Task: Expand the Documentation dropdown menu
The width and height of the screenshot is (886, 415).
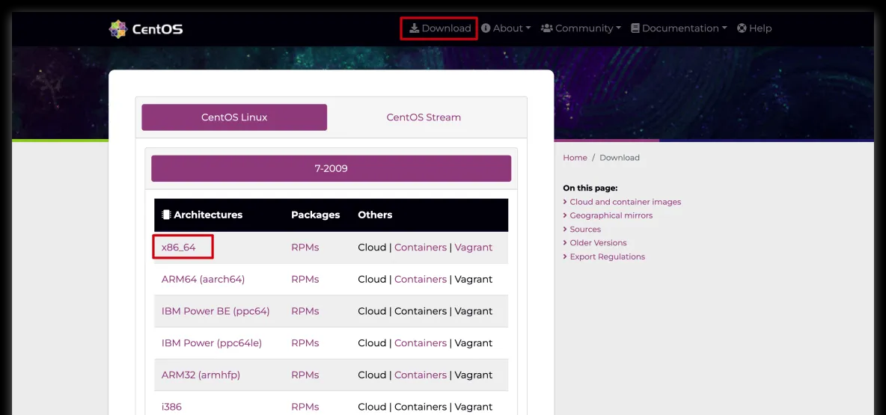Action: click(x=679, y=28)
